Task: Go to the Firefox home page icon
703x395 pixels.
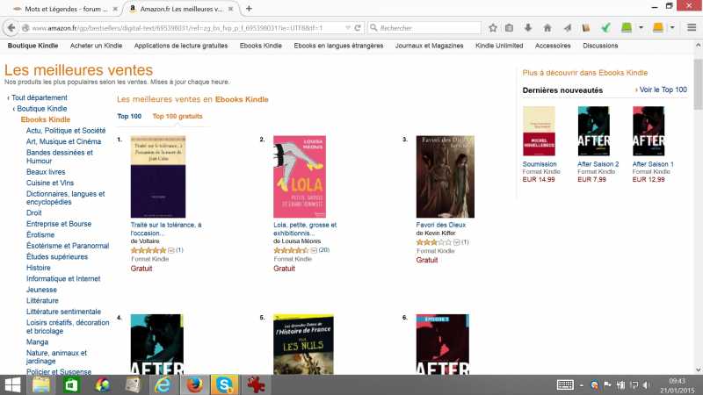Action: pos(547,28)
